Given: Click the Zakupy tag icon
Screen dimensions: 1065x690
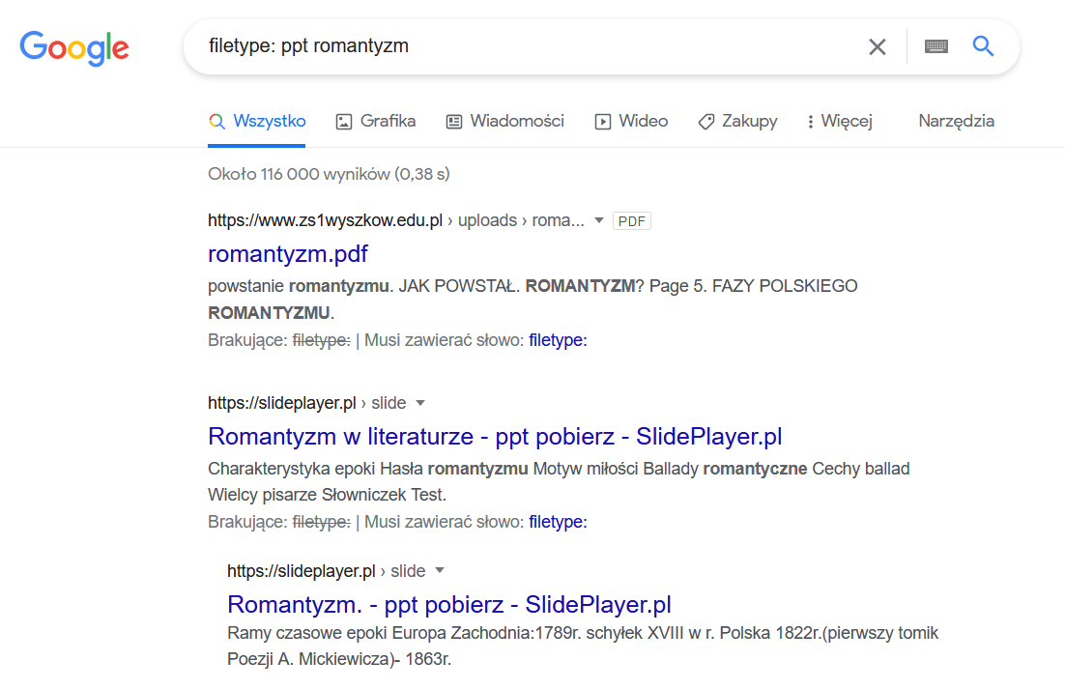Looking at the screenshot, I should [706, 122].
